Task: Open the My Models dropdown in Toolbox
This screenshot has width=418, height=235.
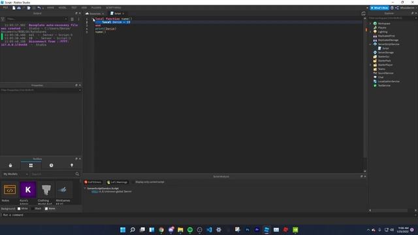Action: [16, 174]
